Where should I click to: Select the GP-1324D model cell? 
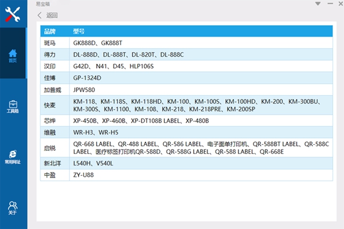click(201, 78)
